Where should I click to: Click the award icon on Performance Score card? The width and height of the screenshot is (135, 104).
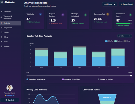(x=130, y=15)
